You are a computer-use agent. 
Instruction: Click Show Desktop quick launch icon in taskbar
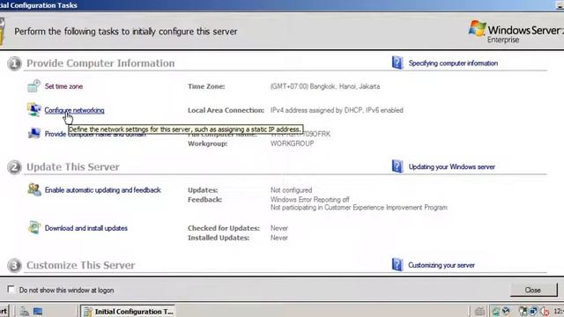[x=38, y=311]
